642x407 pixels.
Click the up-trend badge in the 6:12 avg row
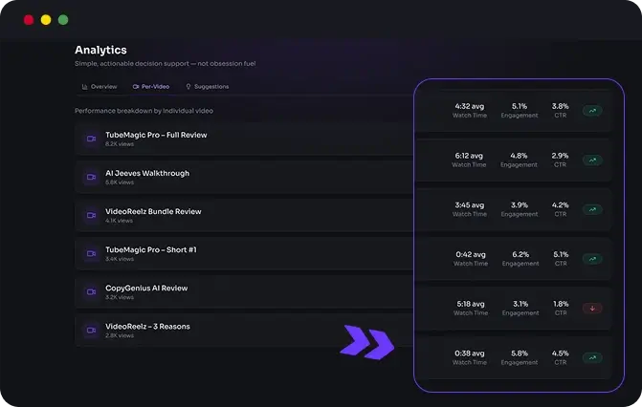coord(592,160)
